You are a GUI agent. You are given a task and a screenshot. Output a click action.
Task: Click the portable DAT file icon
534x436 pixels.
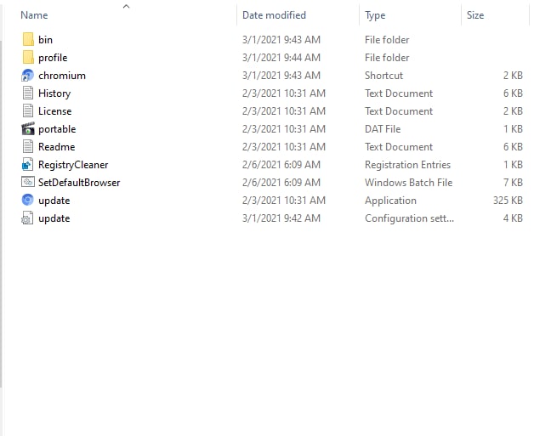point(28,129)
